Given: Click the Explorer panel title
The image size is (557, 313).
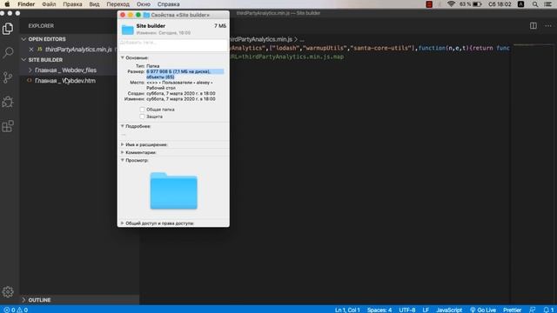Looking at the screenshot, I should pyautogui.click(x=41, y=26).
